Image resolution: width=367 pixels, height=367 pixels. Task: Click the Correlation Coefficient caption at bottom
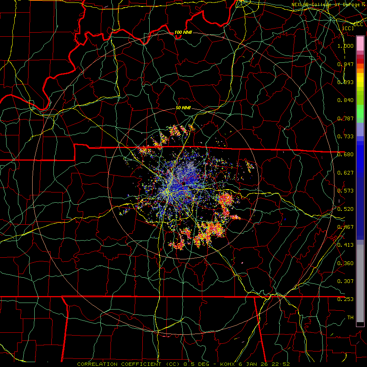(183, 364)
